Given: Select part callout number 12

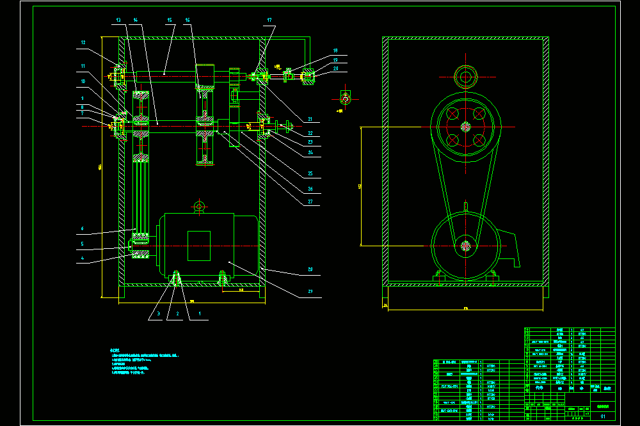Looking at the screenshot, I should (83, 42).
